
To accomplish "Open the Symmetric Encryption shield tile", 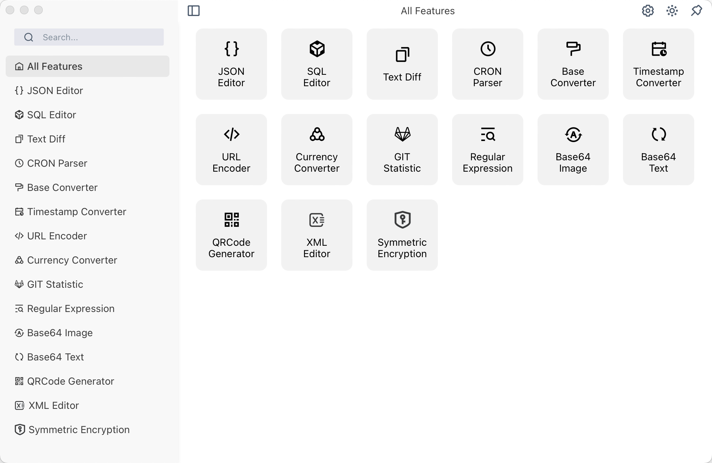I will (402, 235).
